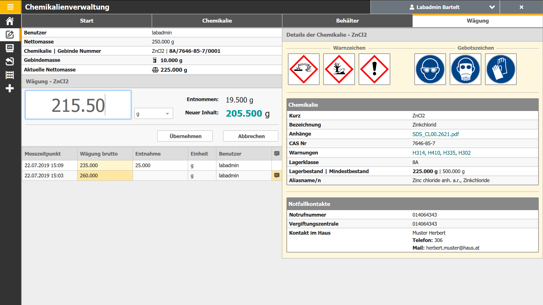Click the return arrow sidebar icon
This screenshot has height=305, width=543.
[x=10, y=61]
